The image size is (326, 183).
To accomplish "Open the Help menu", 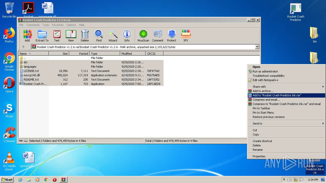I will click(x=81, y=25).
